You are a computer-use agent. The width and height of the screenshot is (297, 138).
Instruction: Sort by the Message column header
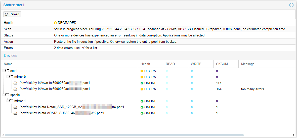(x=267, y=64)
